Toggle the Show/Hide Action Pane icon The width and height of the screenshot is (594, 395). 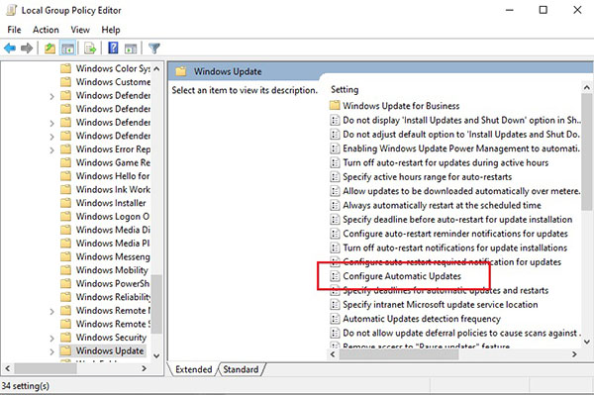[x=131, y=49]
